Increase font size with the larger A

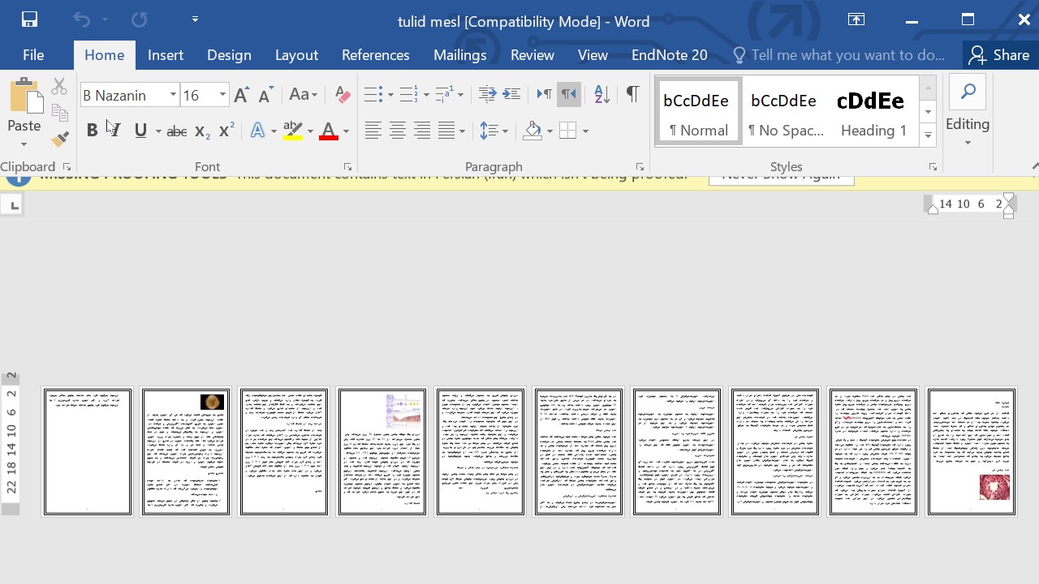click(x=241, y=95)
